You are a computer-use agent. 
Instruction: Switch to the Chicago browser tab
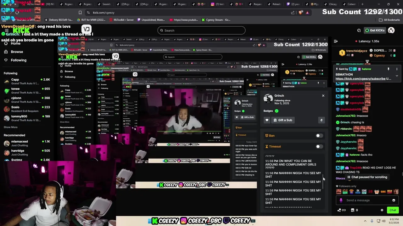(x=331, y=4)
